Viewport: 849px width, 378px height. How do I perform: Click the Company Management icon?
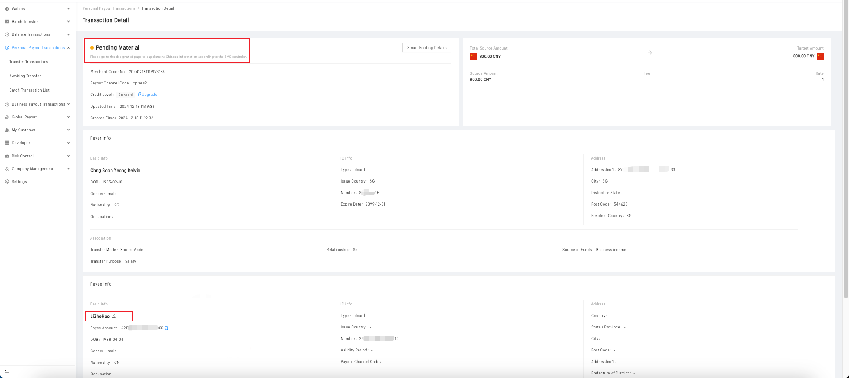pyautogui.click(x=7, y=169)
